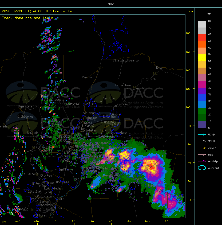222x225 pixels.
Task: Click the '2026/02/28 01:54:00 UTC Composite' timestamp
Action: tap(37, 11)
